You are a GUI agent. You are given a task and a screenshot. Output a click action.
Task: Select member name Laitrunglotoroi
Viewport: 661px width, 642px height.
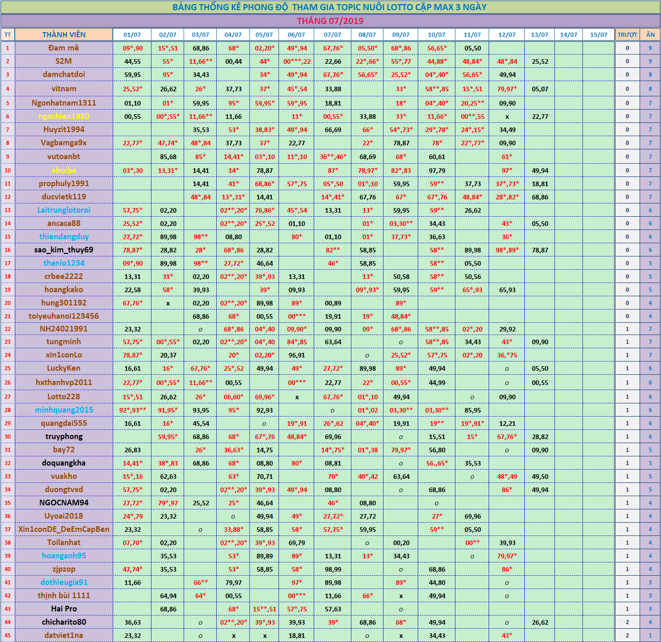click(x=64, y=210)
